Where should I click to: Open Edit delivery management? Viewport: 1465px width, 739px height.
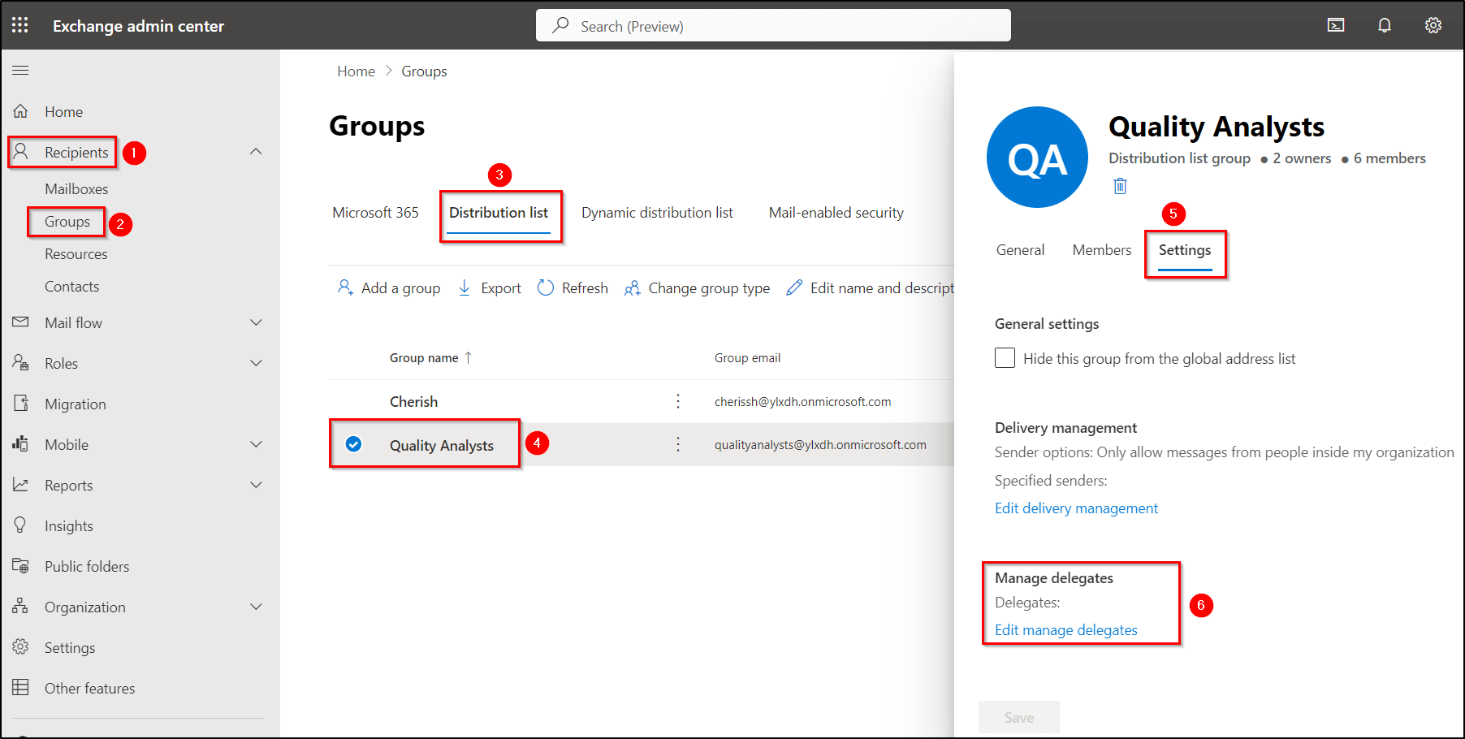pyautogui.click(x=1076, y=508)
